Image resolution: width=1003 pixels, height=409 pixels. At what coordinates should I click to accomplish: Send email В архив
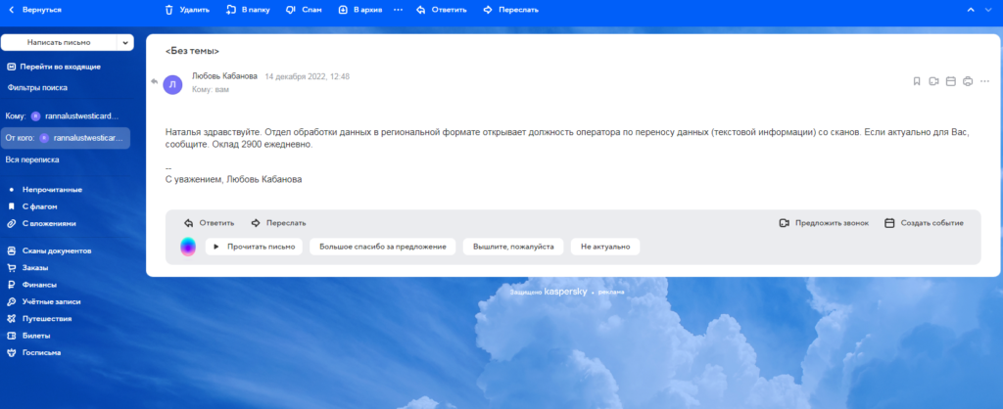pyautogui.click(x=360, y=10)
